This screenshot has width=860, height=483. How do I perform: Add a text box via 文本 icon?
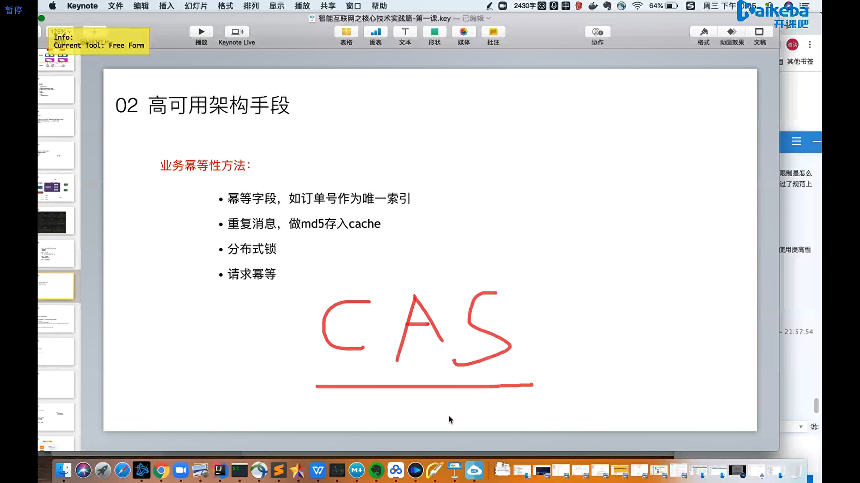pos(405,32)
